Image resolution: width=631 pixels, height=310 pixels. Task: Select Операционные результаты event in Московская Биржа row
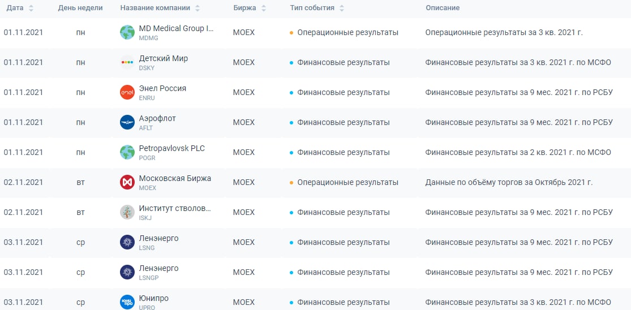[347, 182]
